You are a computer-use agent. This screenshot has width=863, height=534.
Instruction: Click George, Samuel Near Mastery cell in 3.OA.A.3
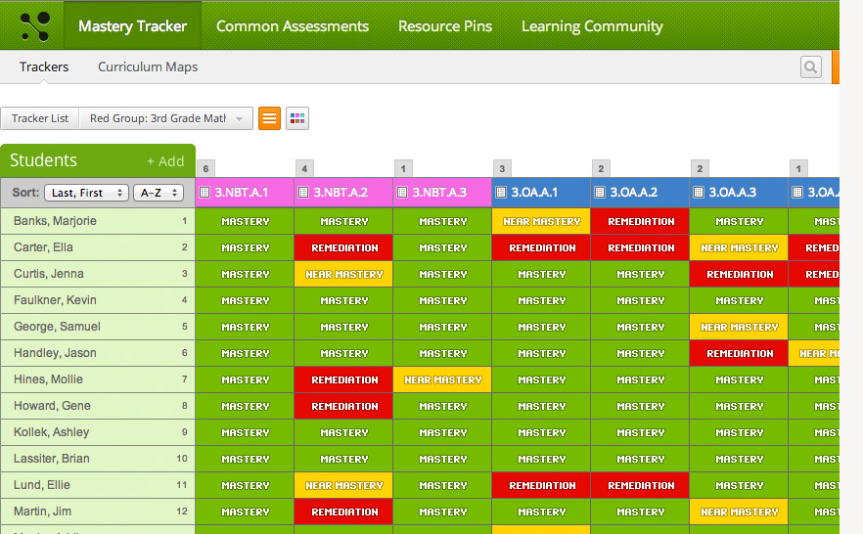[739, 327]
